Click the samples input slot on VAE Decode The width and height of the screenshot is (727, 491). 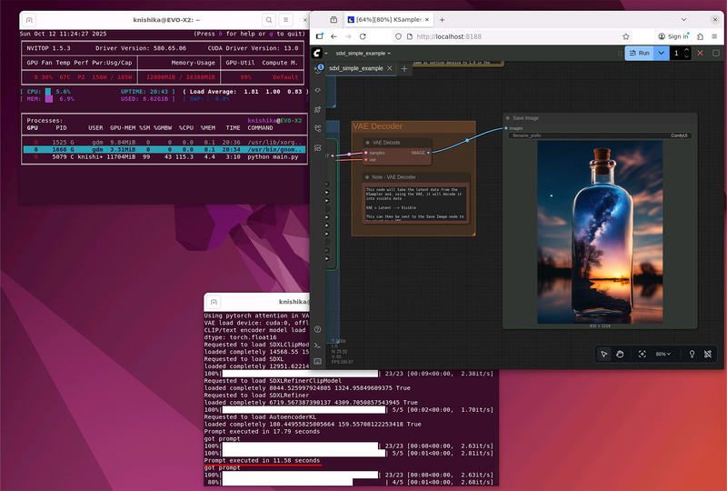tap(366, 152)
